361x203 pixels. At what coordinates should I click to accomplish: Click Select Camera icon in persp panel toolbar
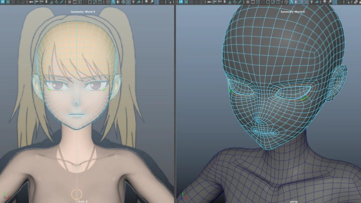click(209, 2)
